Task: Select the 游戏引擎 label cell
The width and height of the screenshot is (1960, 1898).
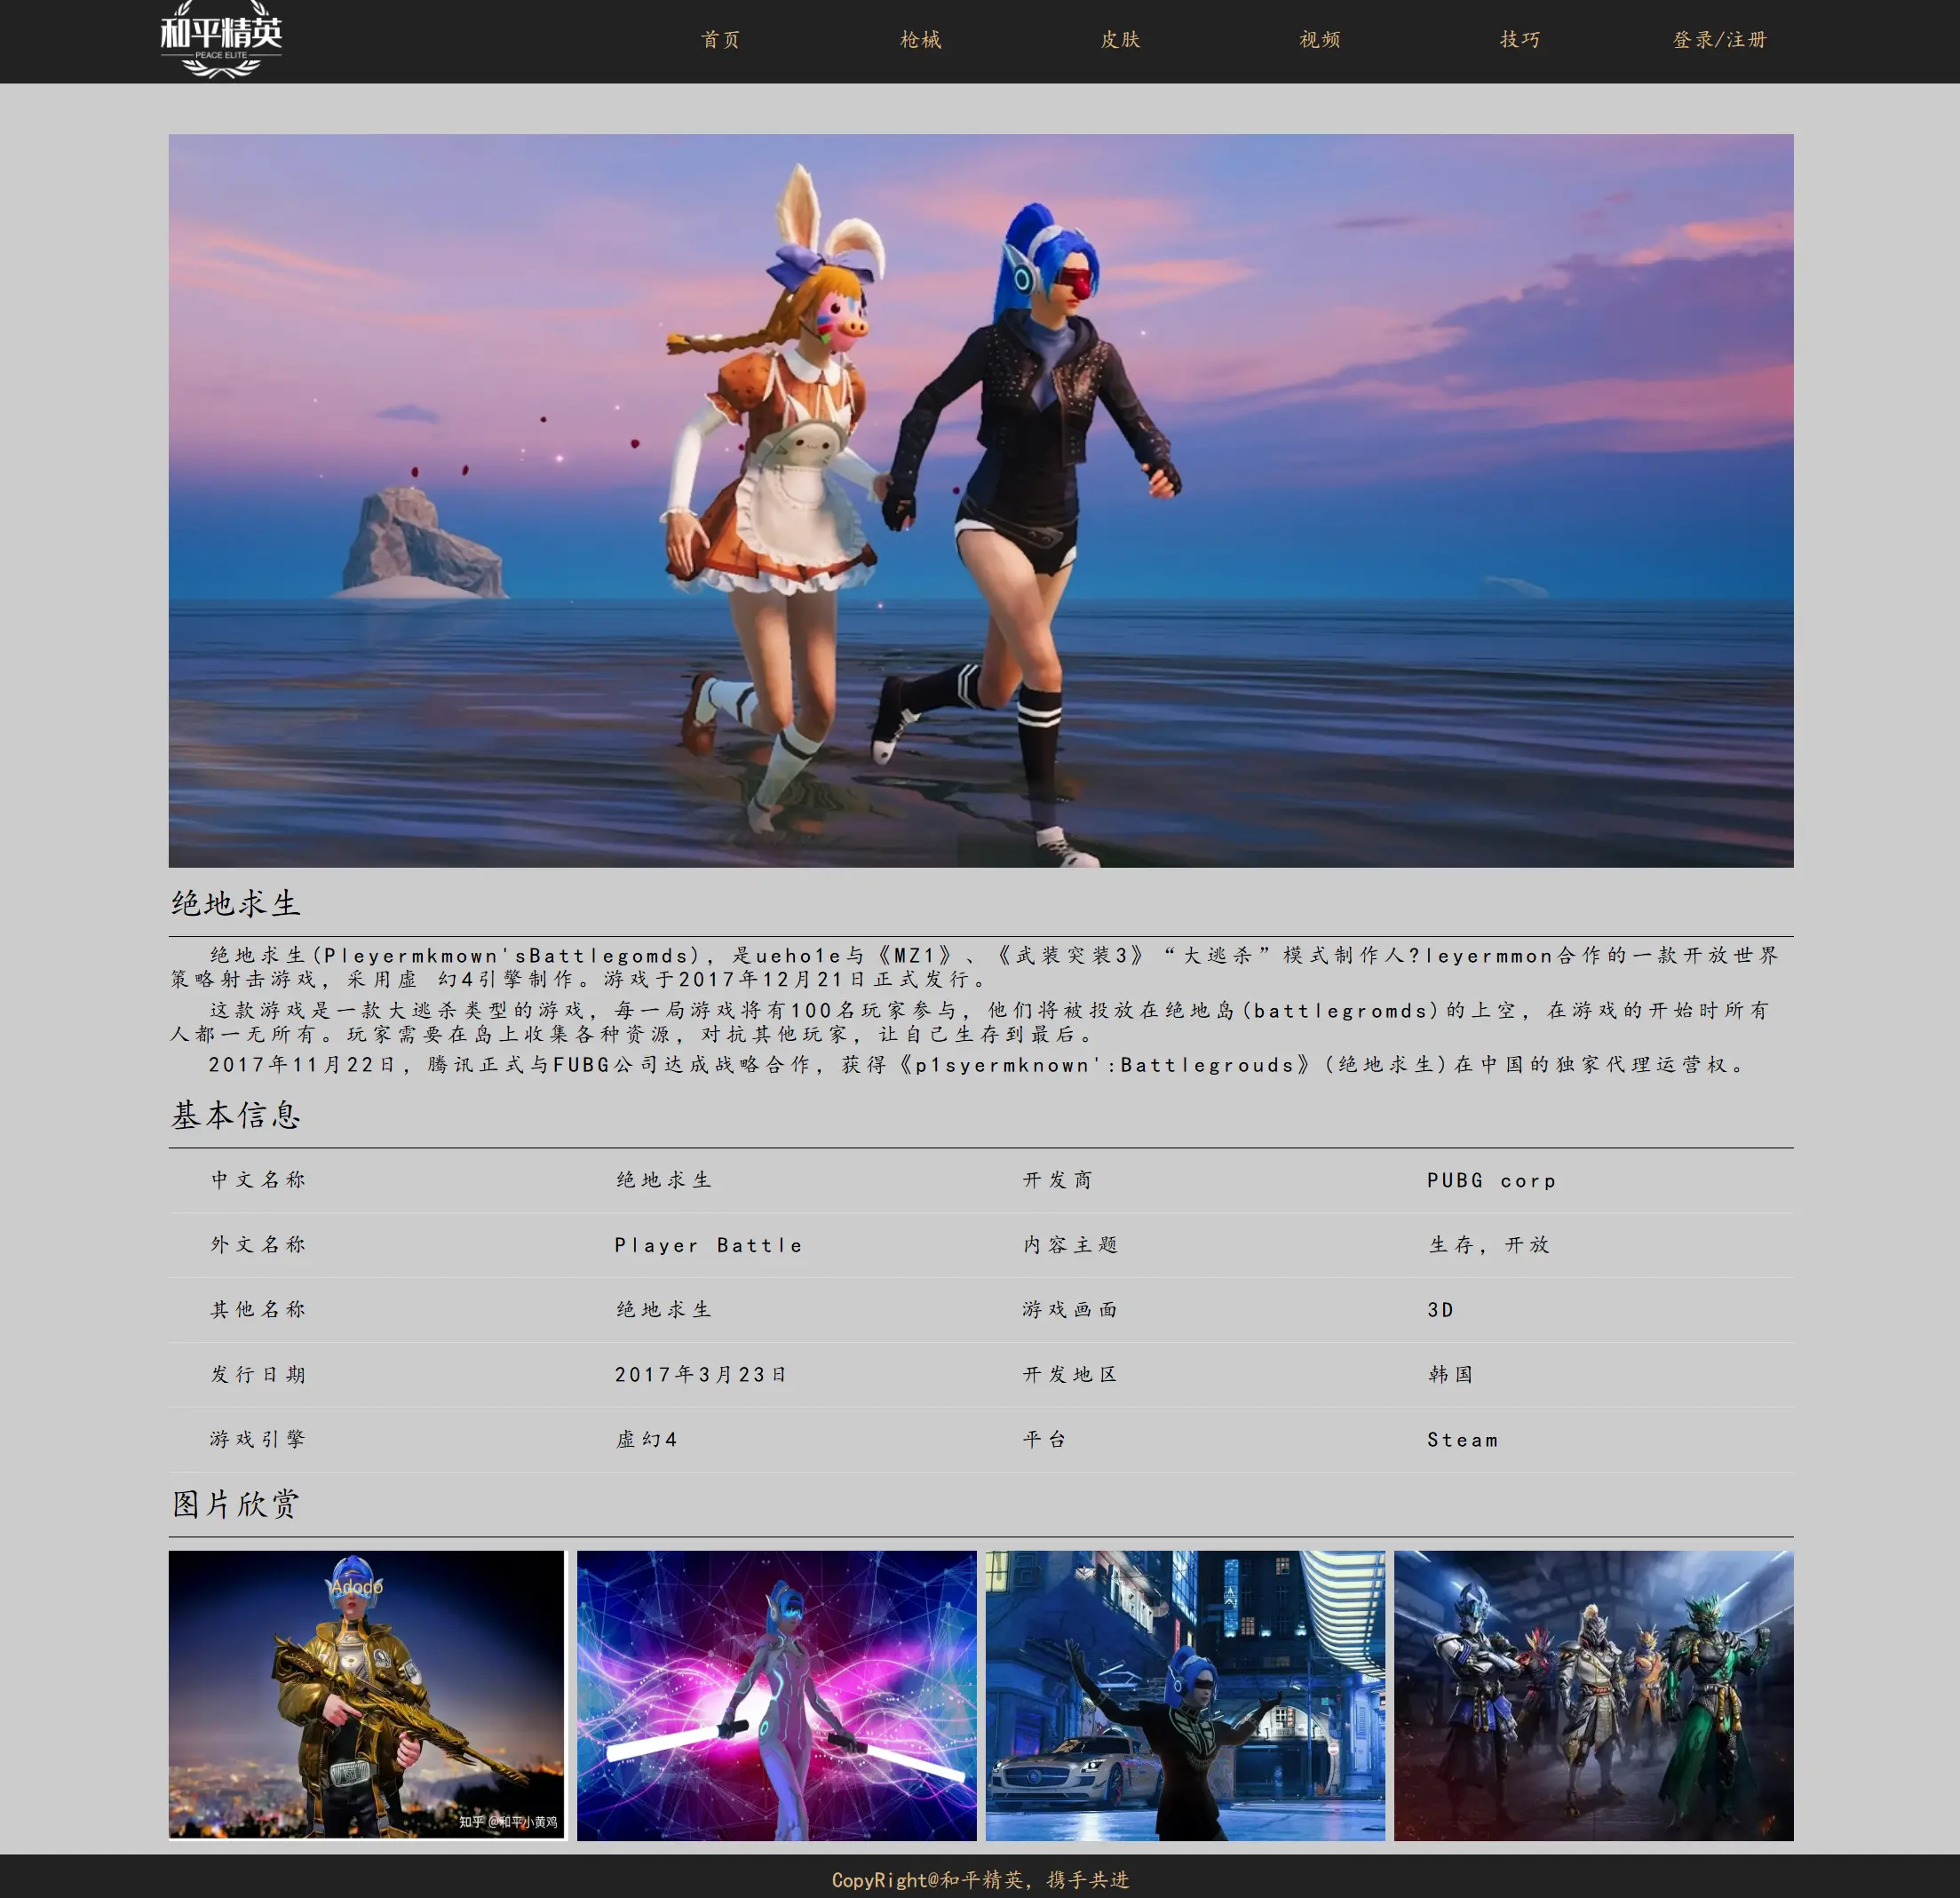Action: click(258, 1439)
